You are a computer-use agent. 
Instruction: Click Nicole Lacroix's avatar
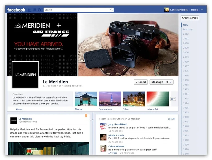(x=103, y=137)
